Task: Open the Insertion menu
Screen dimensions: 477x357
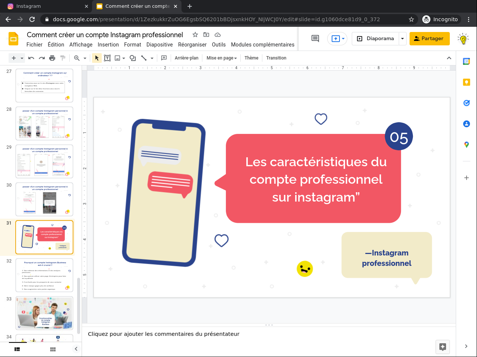Action: (x=108, y=45)
